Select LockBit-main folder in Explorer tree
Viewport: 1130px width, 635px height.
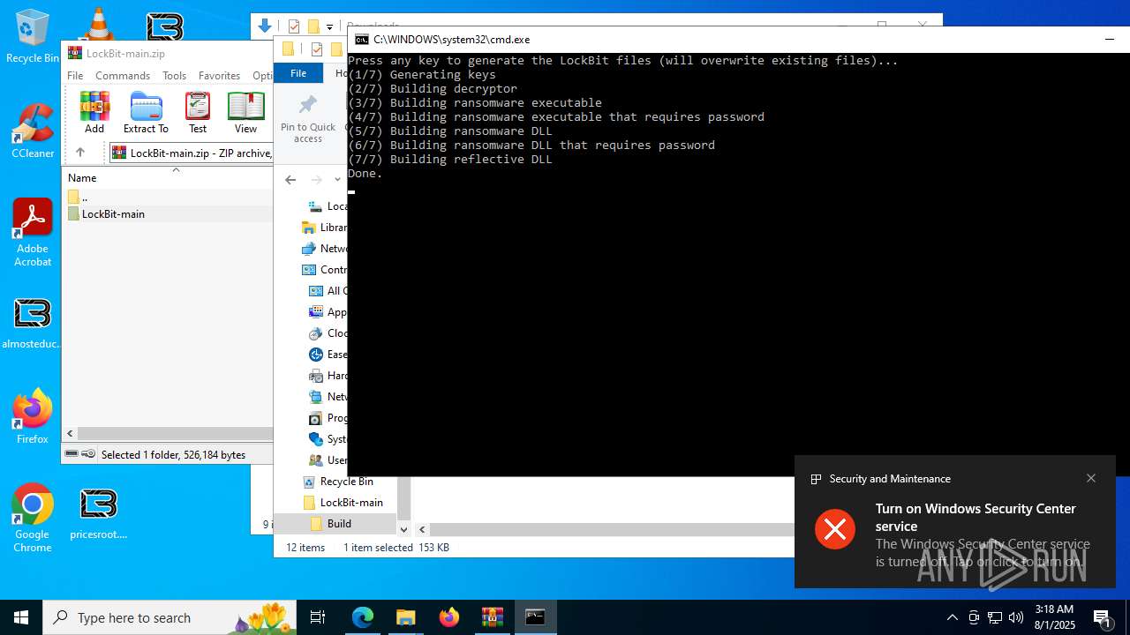click(x=343, y=503)
